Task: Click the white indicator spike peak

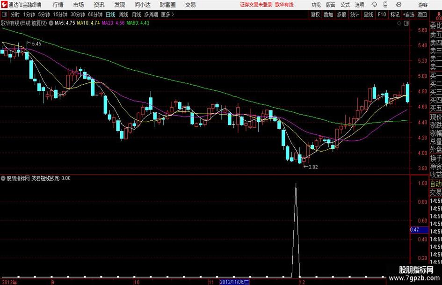Action: coord(296,184)
